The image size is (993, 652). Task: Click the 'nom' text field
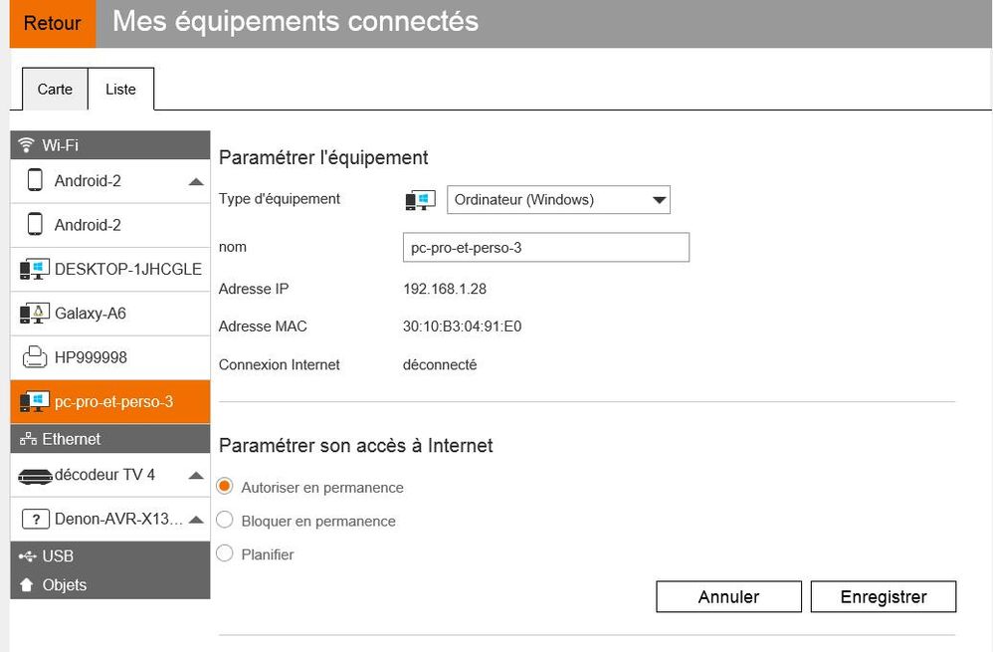(545, 248)
